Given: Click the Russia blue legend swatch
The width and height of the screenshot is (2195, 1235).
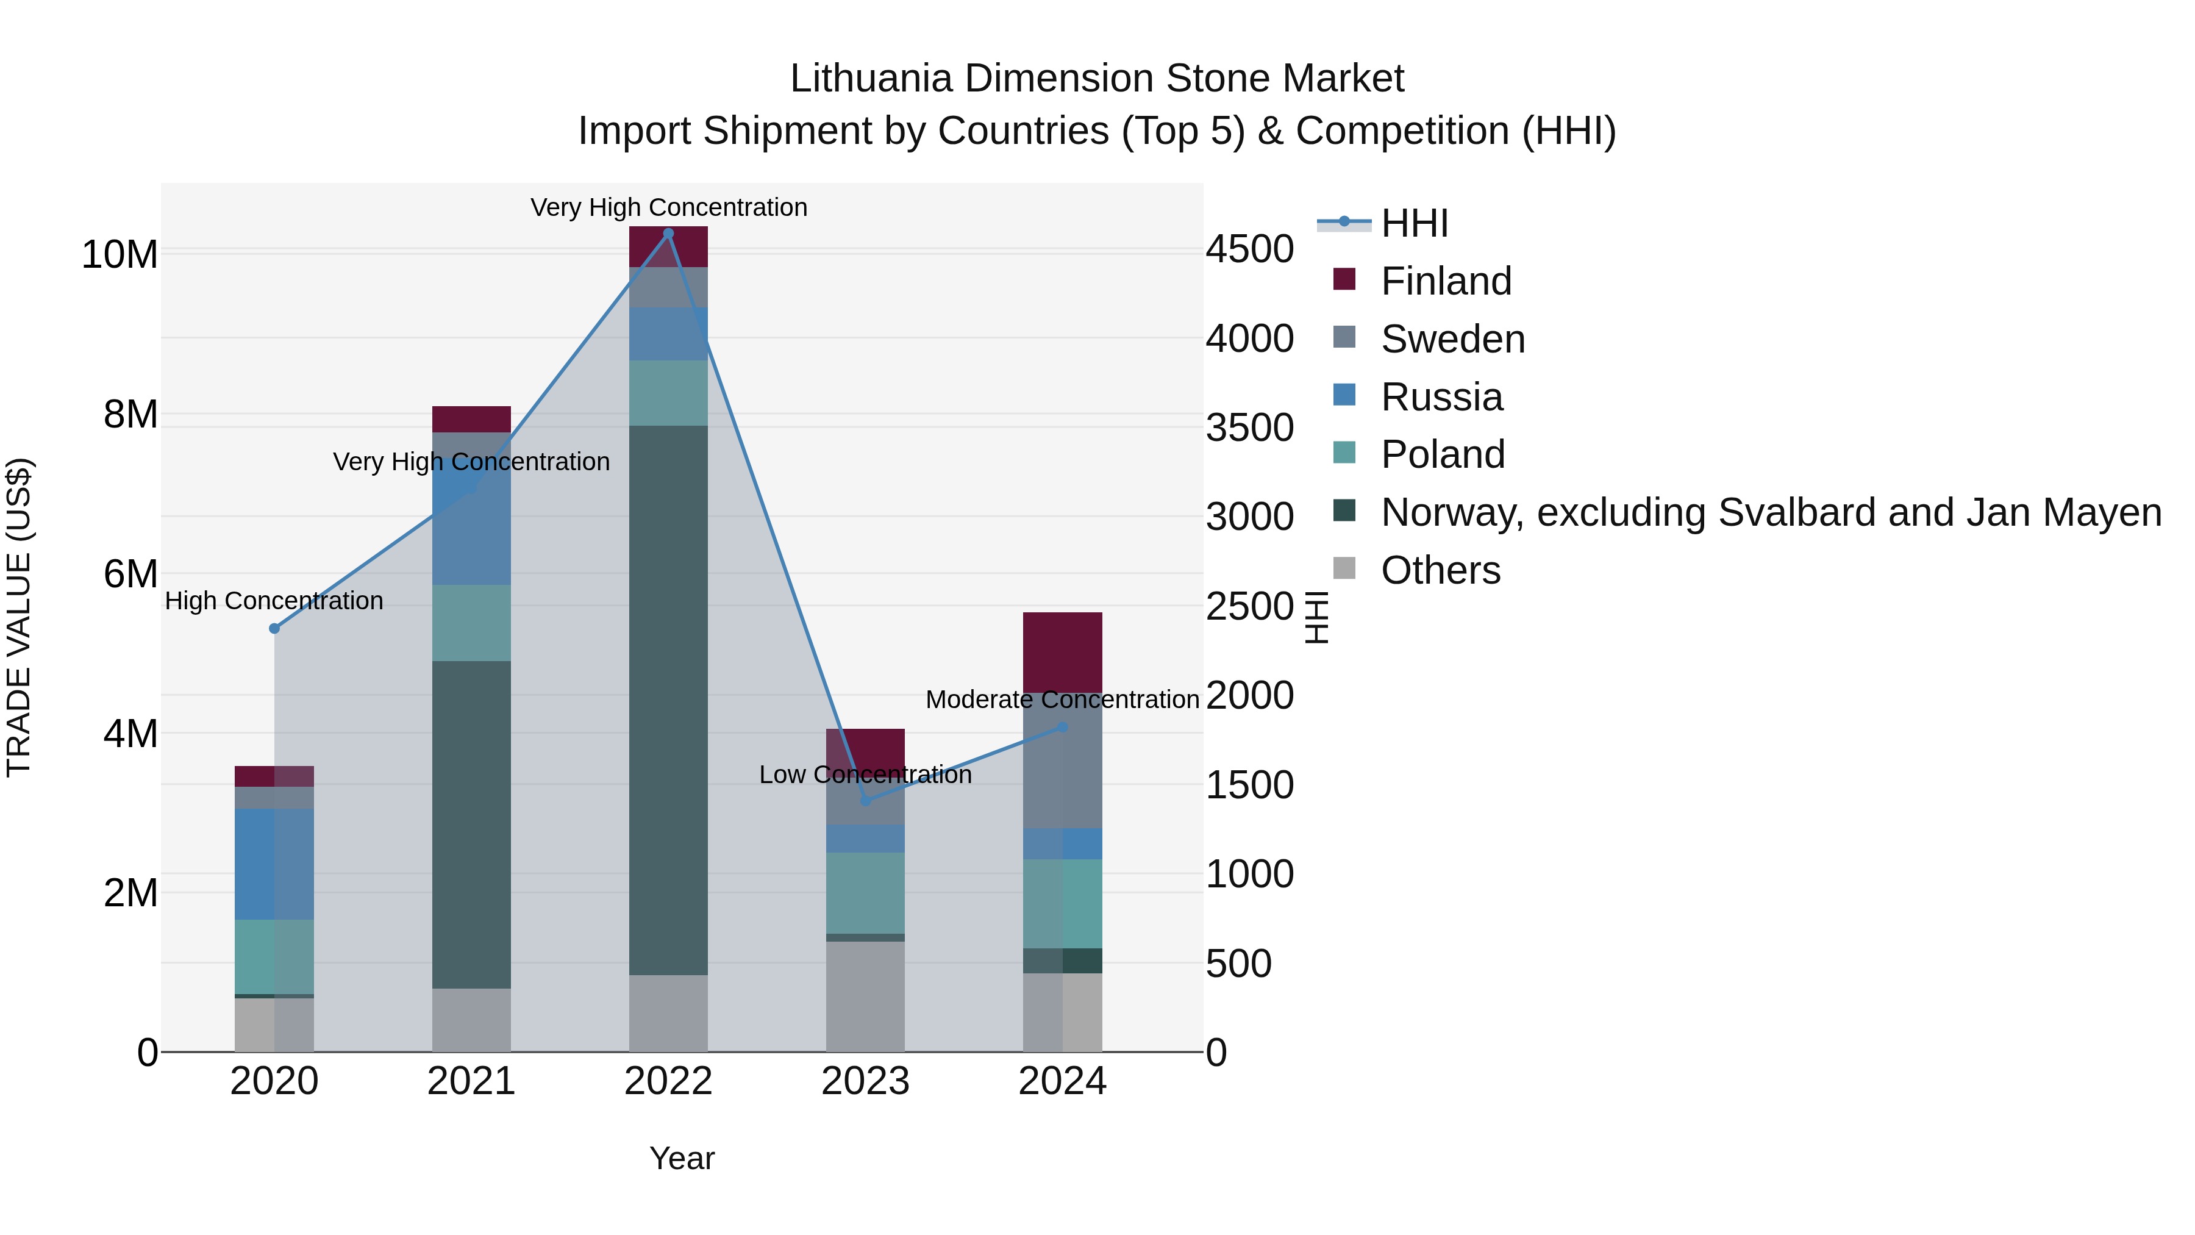Looking at the screenshot, I should click(x=1344, y=395).
